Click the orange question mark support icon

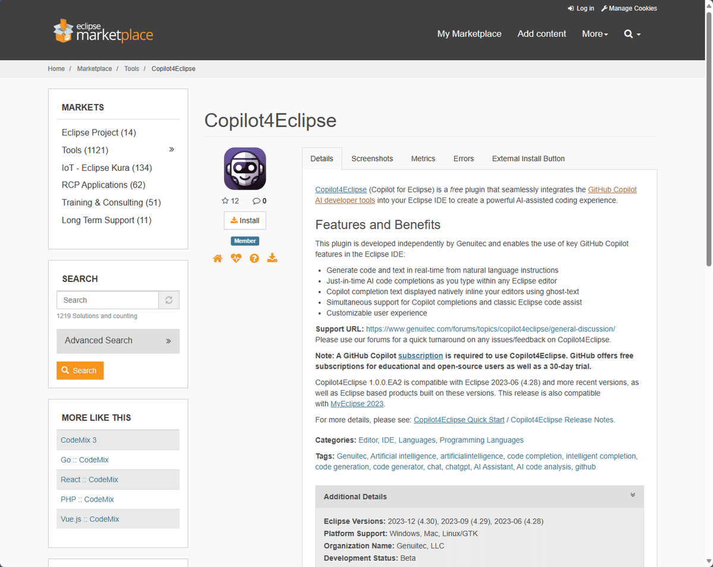coord(254,258)
